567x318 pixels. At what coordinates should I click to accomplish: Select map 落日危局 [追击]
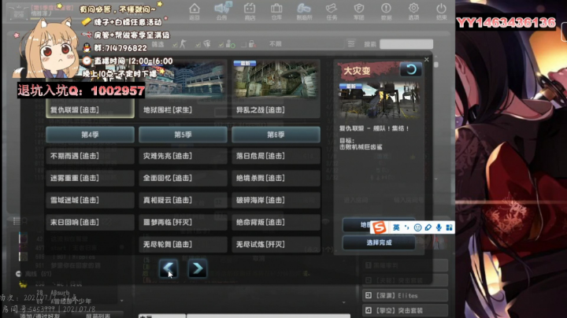tap(276, 156)
